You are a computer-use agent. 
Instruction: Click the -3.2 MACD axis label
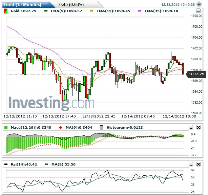coord(194,155)
